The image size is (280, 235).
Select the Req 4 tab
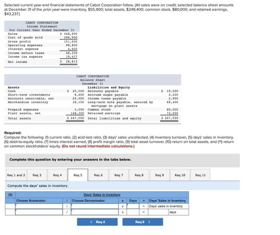pyautogui.click(x=57, y=175)
